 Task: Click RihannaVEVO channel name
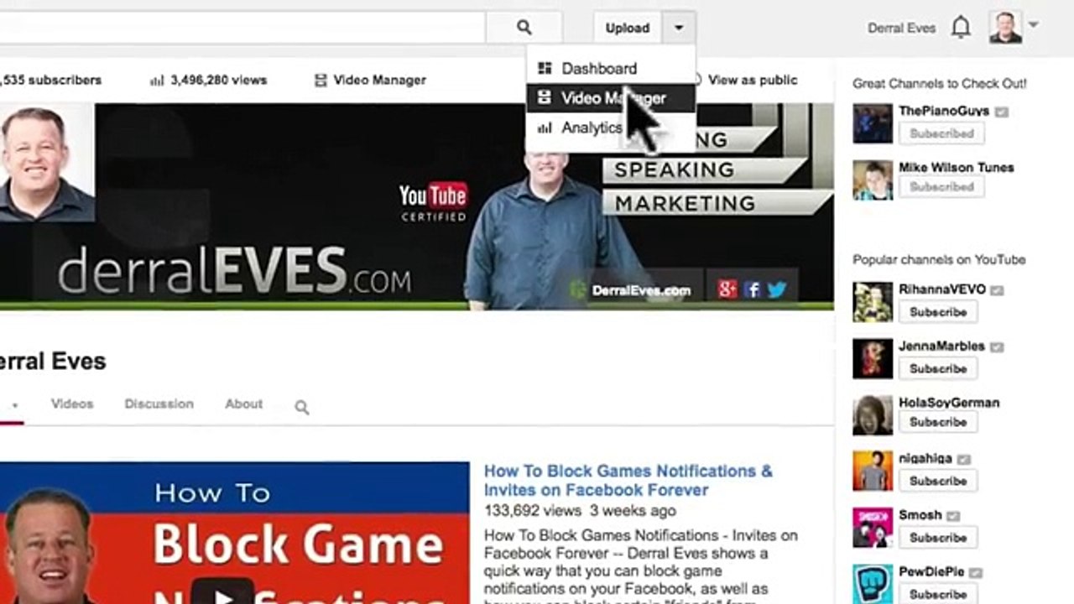942,289
